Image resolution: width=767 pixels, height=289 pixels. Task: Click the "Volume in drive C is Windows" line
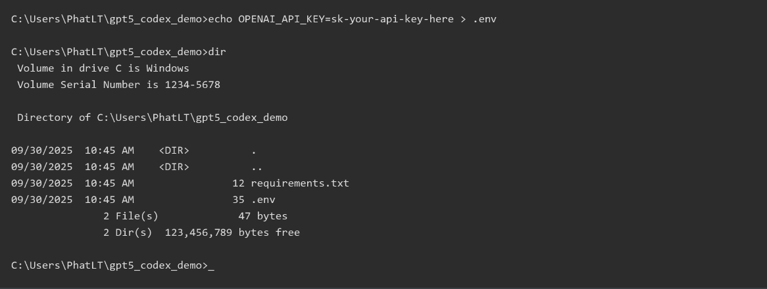tap(103, 68)
